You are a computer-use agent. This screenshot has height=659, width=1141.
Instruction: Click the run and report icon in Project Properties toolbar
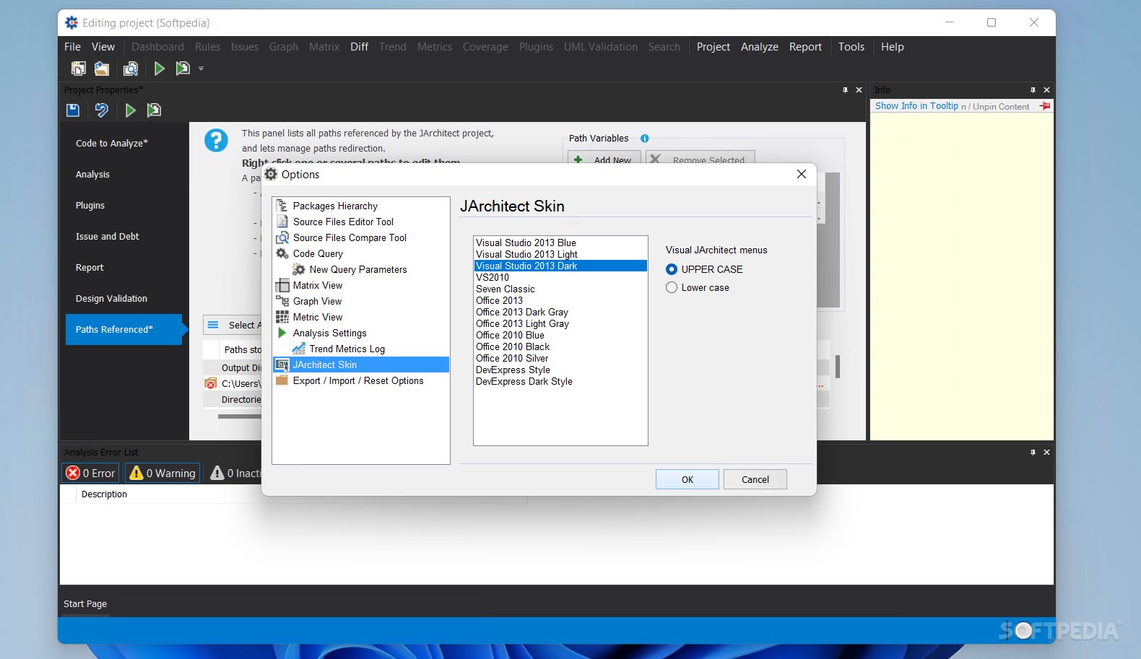154,110
